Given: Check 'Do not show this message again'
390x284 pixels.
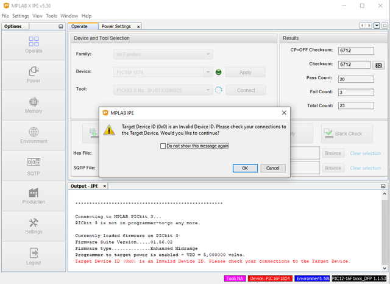Looking at the screenshot, I should click(x=163, y=146).
